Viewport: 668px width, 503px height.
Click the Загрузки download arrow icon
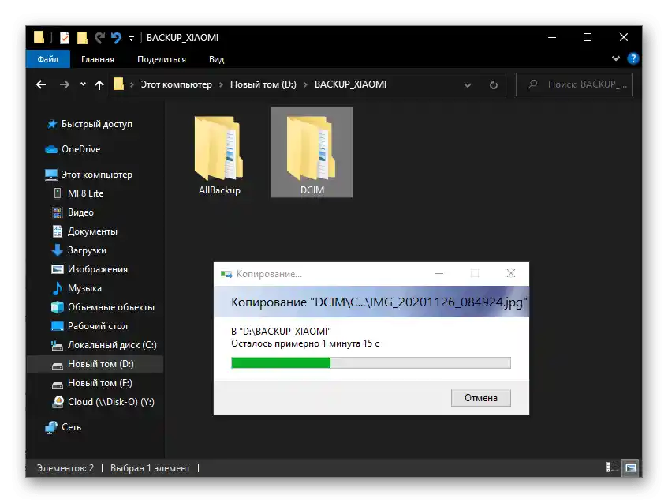point(57,250)
